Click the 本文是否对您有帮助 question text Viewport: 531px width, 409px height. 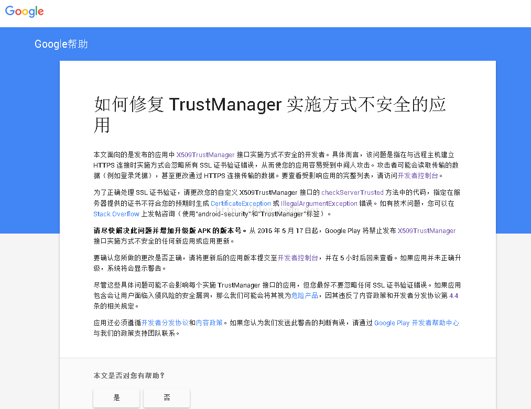129,375
